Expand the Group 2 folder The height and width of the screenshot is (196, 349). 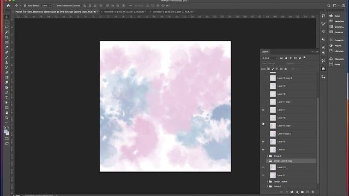click(x=268, y=156)
